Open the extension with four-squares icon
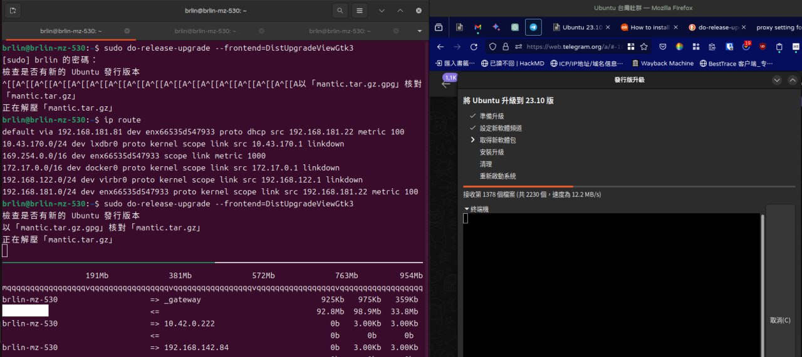The height and width of the screenshot is (357, 802). [x=696, y=47]
